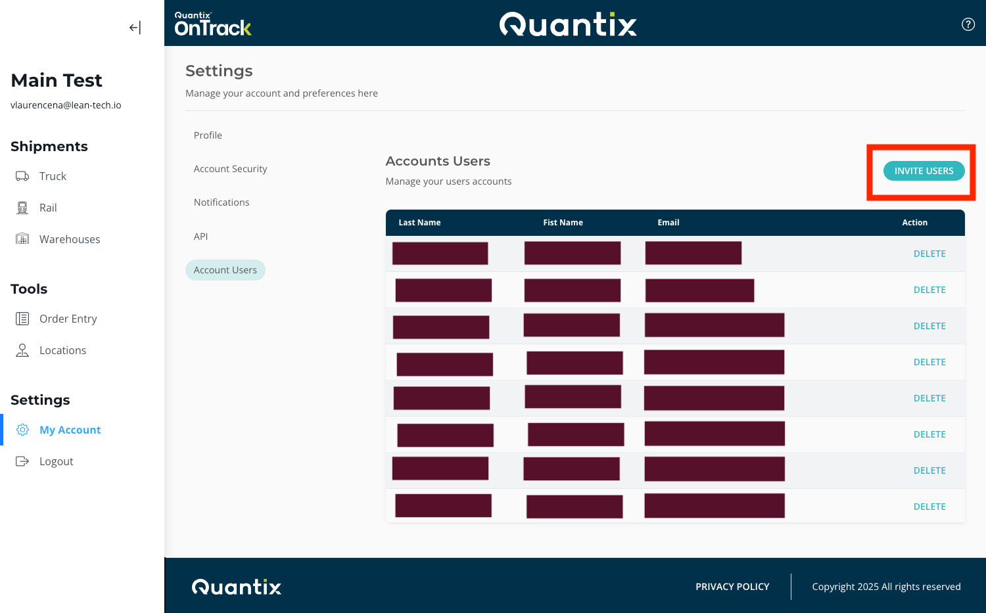This screenshot has height=613, width=986.
Task: Click the Quantix OnTrack logo
Action: coord(212,24)
